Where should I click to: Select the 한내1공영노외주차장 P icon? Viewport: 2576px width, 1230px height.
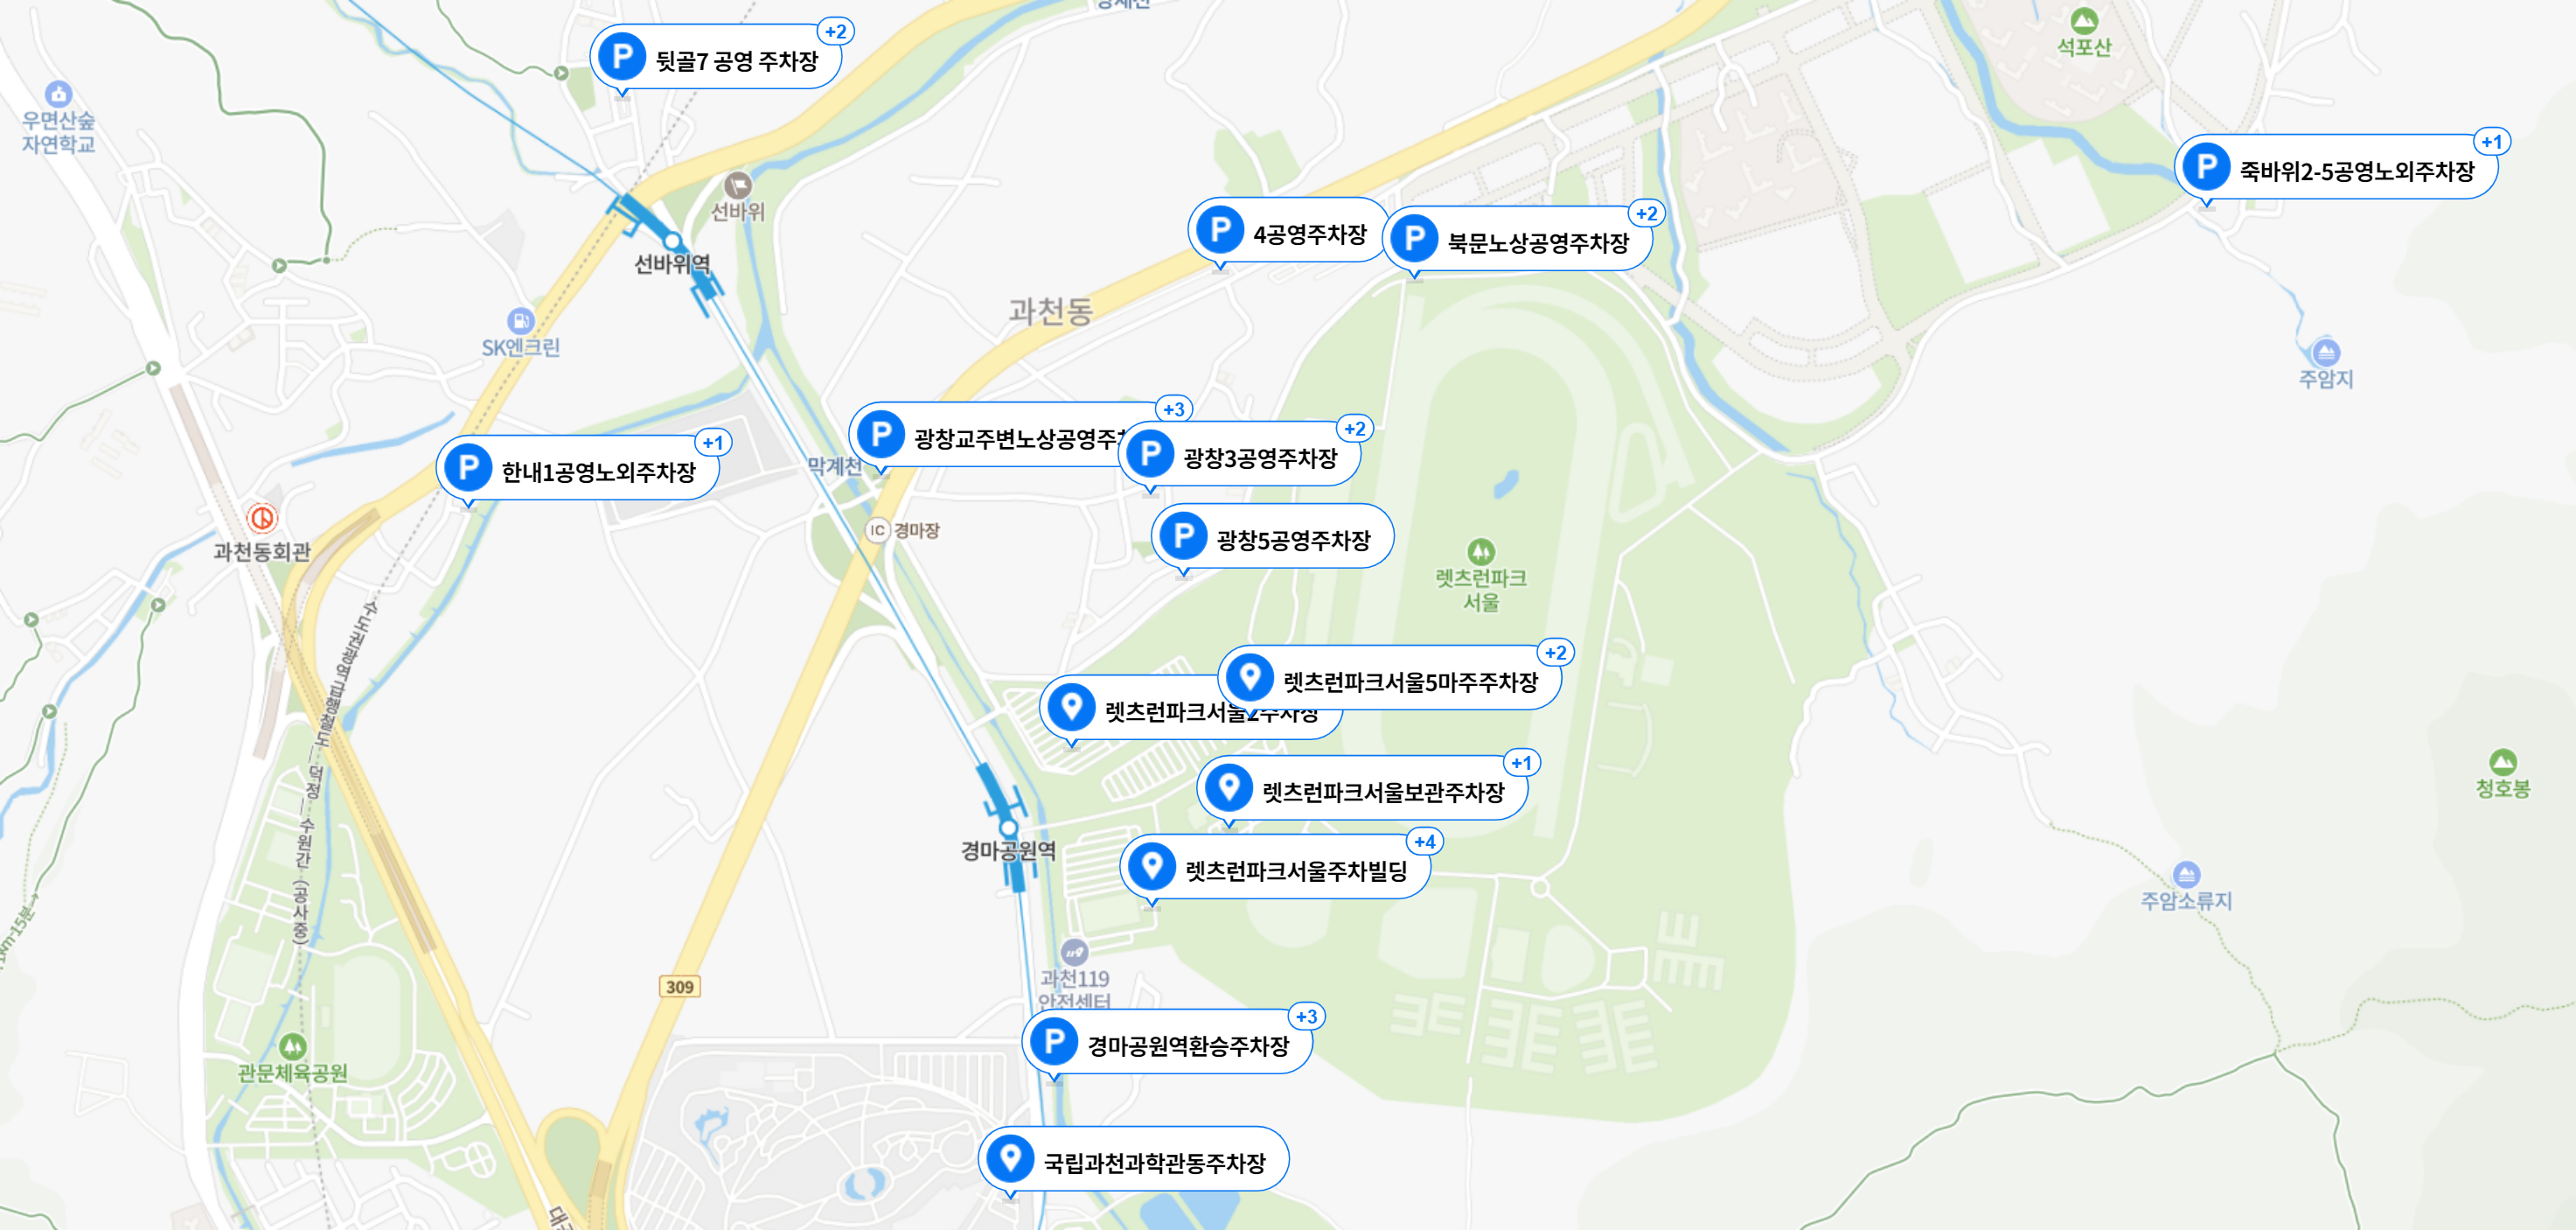click(467, 467)
